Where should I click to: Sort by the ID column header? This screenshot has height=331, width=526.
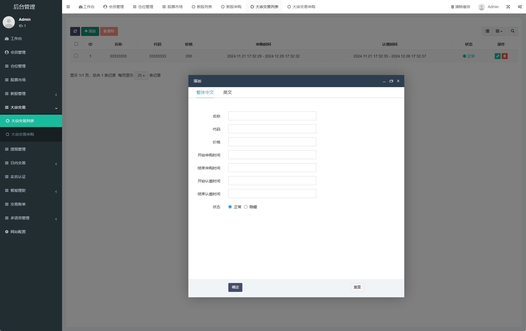coord(90,44)
